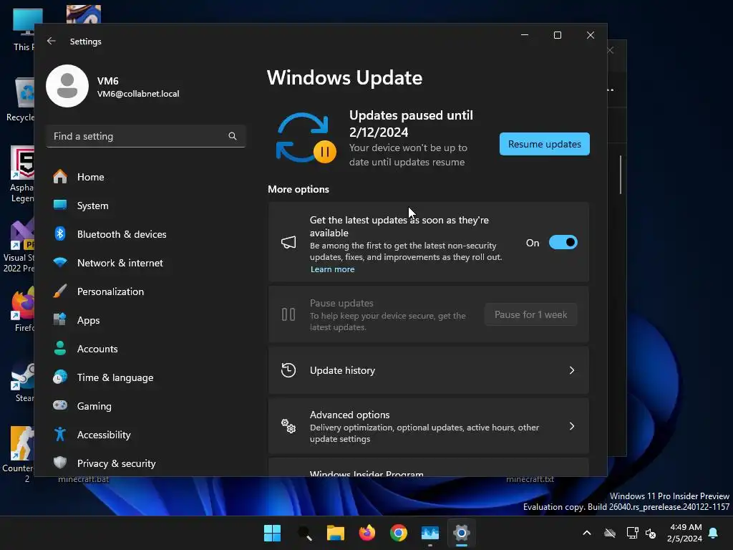Click the Apps icon in sidebar
The image size is (733, 550).
pyautogui.click(x=60, y=320)
